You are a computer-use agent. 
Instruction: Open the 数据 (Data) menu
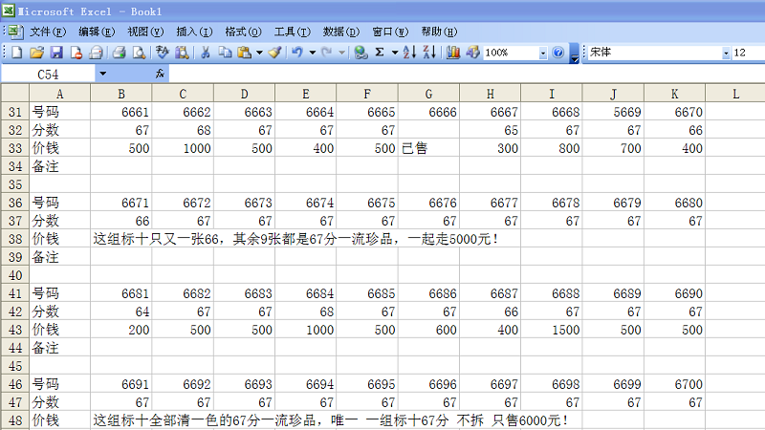340,32
